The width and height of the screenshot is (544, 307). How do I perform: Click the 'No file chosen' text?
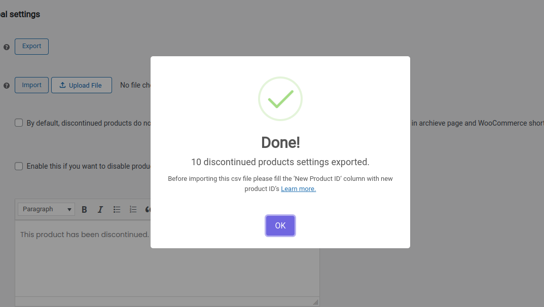click(x=135, y=85)
